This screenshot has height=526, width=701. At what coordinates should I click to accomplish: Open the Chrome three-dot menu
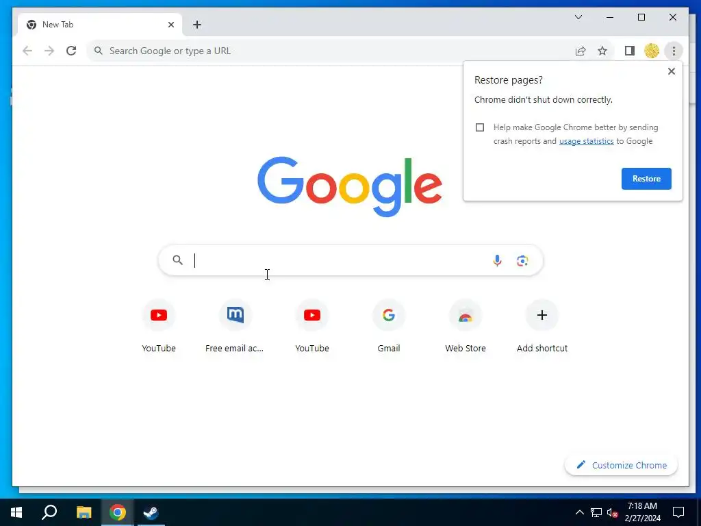coord(674,51)
